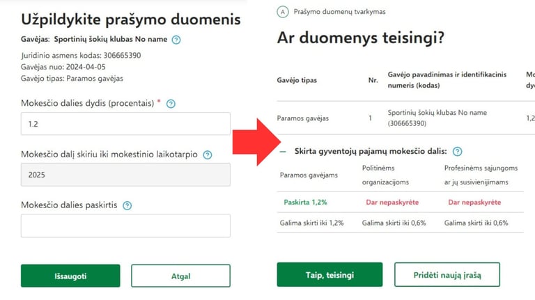Viewport: 535px width, 300px height.
Task: Click the tax period field showing 2025
Action: point(125,175)
